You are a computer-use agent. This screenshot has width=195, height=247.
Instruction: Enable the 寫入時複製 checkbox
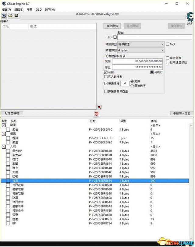click(106, 77)
